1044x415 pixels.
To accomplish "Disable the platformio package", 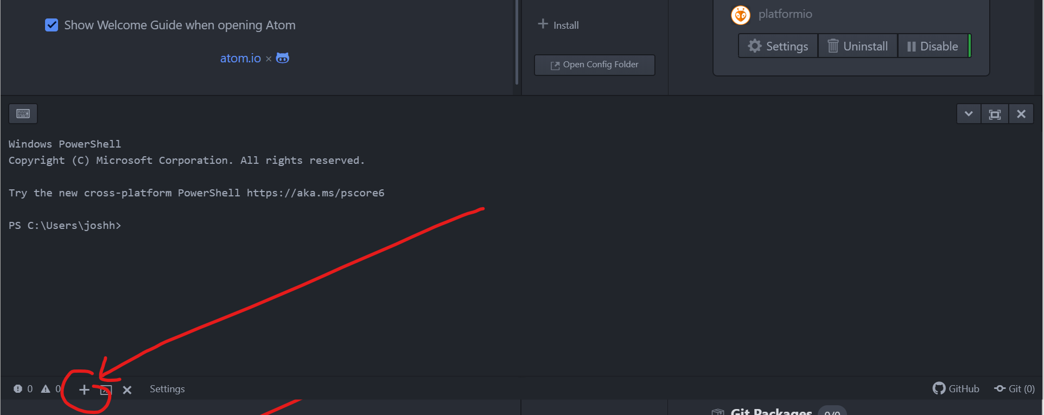I will tap(933, 46).
